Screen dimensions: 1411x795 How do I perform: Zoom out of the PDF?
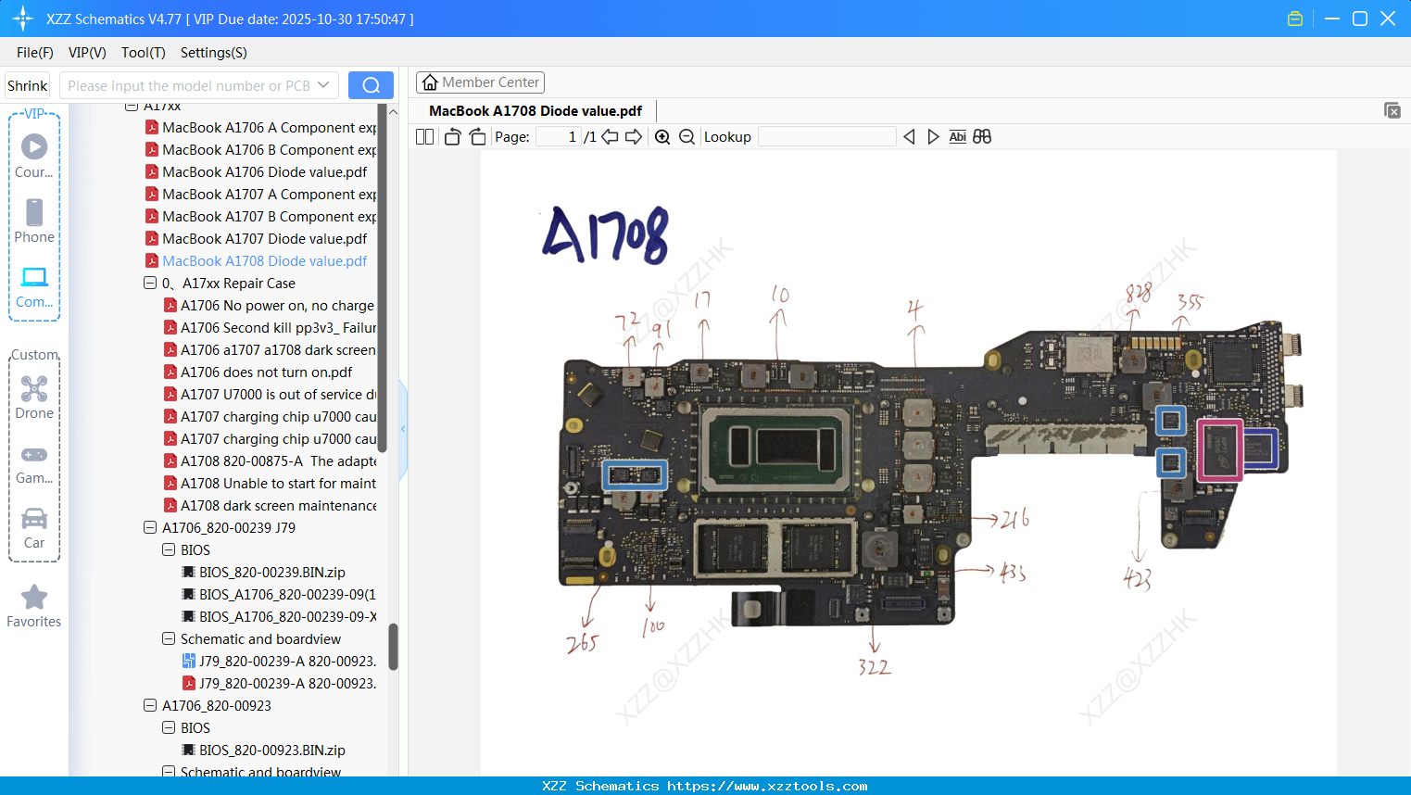click(687, 137)
